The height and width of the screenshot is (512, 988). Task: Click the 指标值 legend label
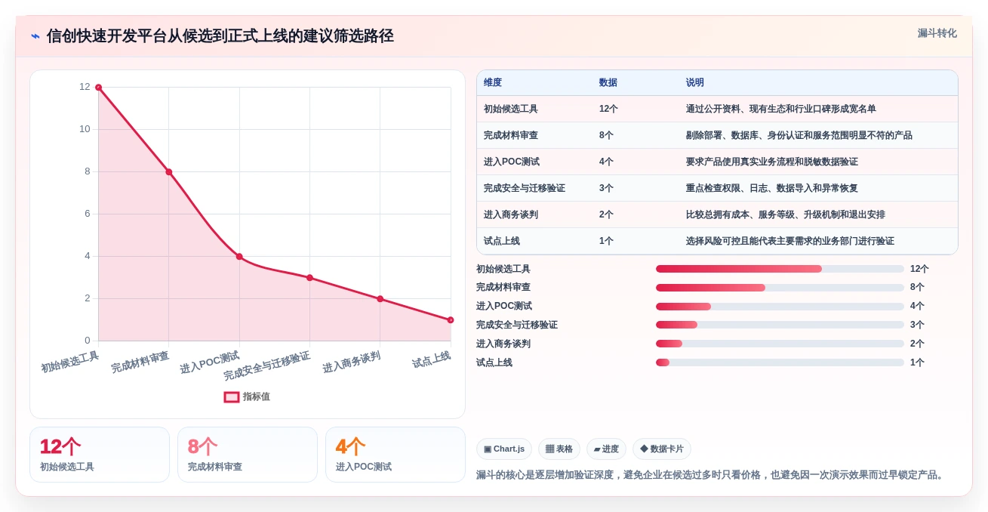coord(257,396)
